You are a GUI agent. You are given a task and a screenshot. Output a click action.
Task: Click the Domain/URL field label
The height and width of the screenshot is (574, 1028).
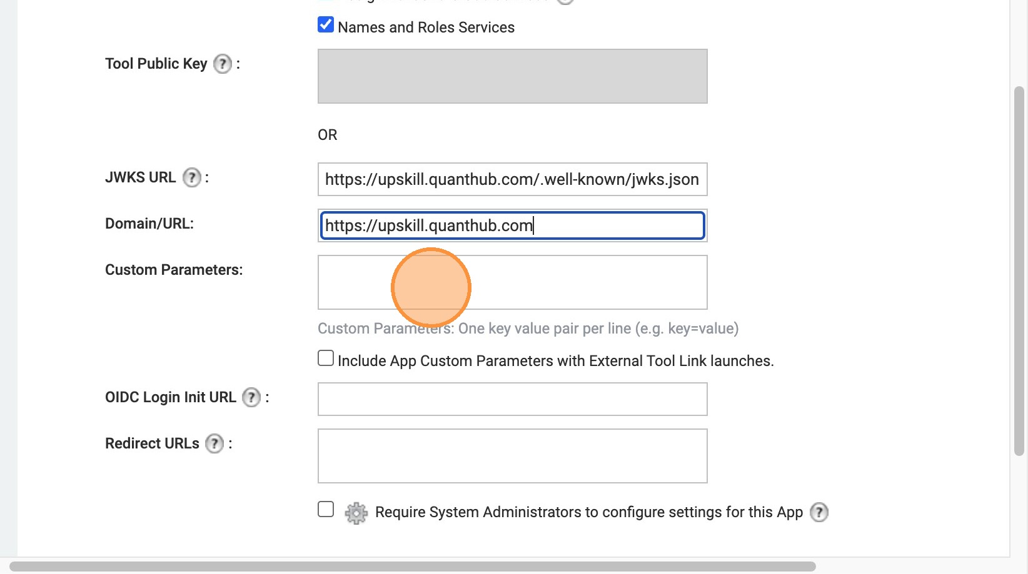149,224
